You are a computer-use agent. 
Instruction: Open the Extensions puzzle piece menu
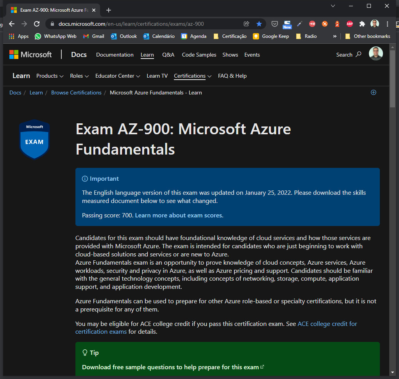pyautogui.click(x=362, y=24)
